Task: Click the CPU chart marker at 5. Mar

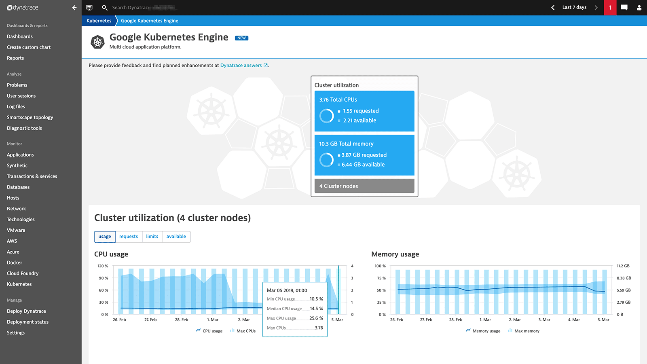Action: click(x=338, y=290)
